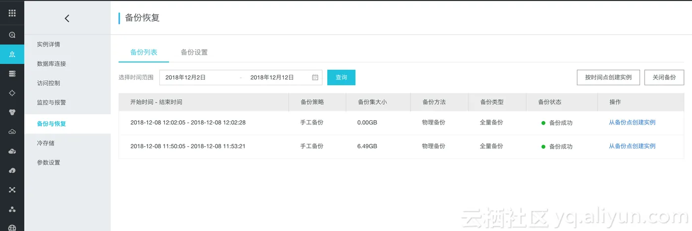
Task: Click the 按时间点创建实例 button
Action: point(608,77)
